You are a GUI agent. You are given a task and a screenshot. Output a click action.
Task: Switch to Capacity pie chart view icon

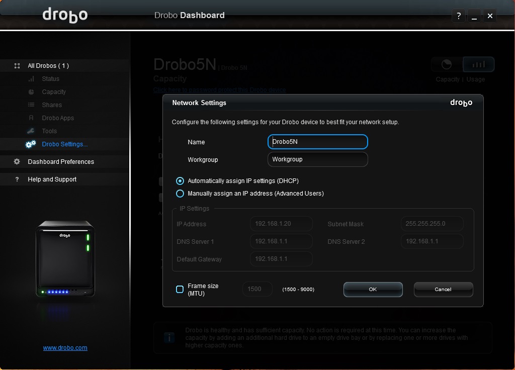pos(447,64)
